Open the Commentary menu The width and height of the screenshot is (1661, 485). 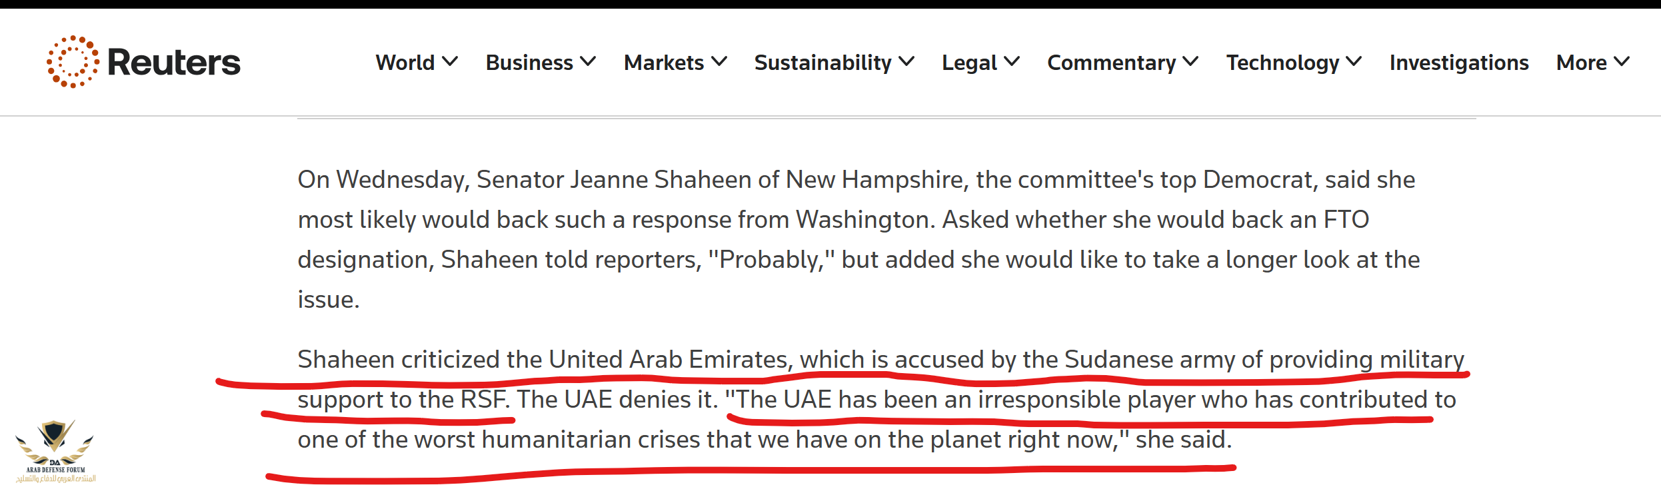pos(1111,63)
